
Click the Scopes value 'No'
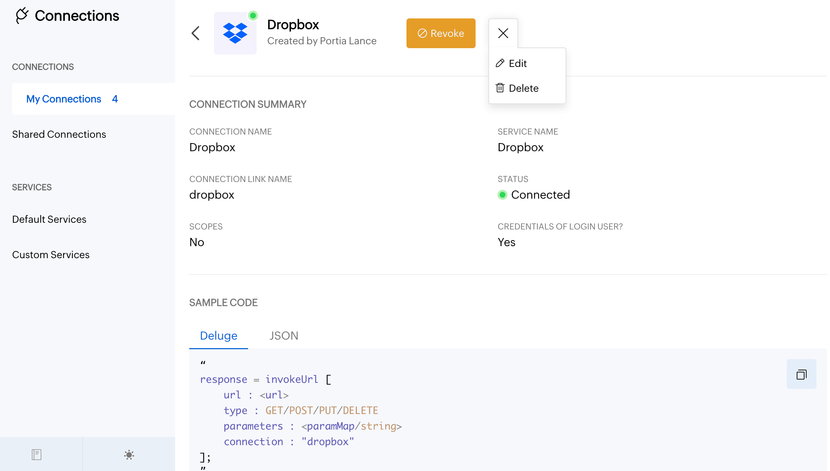[197, 242]
